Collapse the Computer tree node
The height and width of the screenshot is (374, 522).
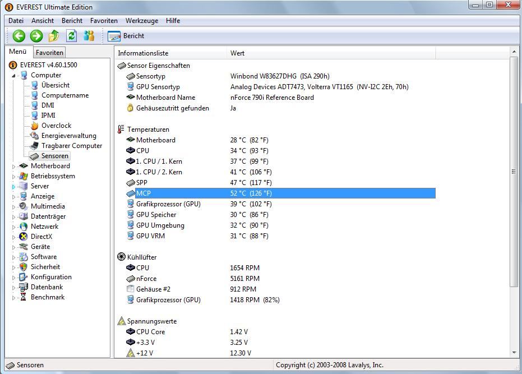tap(13, 76)
